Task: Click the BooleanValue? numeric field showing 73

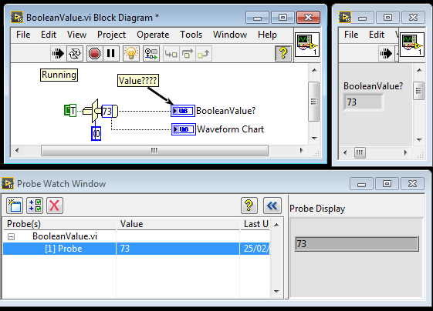Action: coord(363,102)
